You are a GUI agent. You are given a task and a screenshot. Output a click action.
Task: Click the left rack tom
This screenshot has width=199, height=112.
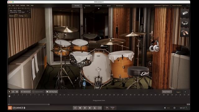62,47
